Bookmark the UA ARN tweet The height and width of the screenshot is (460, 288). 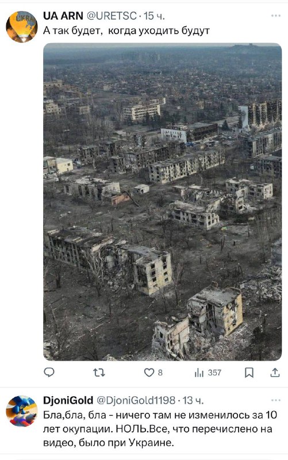tap(249, 373)
